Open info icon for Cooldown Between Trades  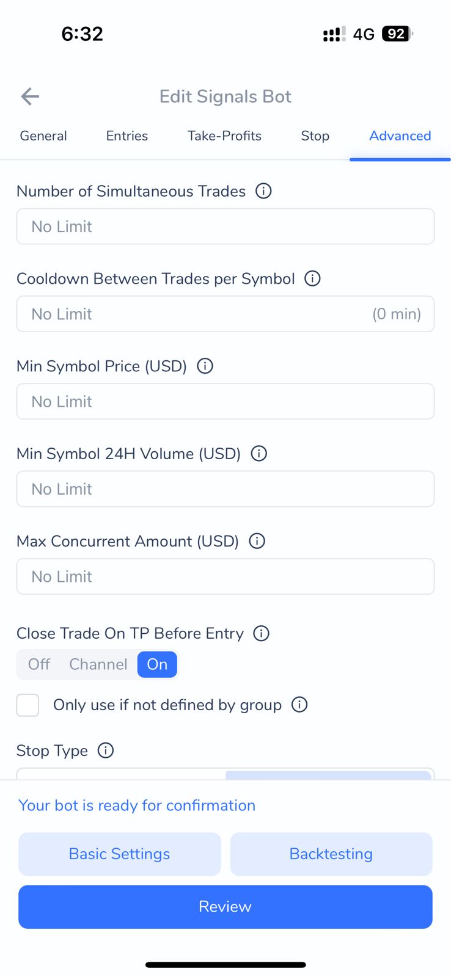[x=312, y=278]
